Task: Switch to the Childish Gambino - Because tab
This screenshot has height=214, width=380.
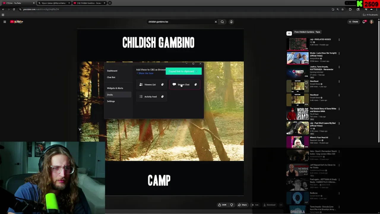Action: [x=89, y=3]
